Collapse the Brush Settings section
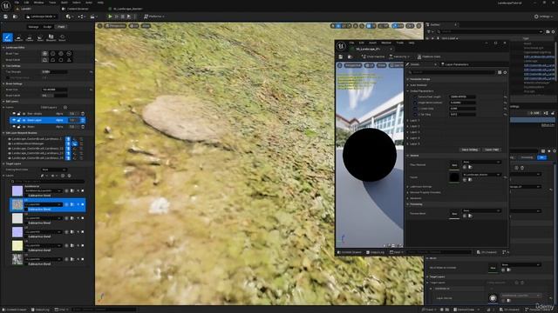This screenshot has height=313, width=558. click(3, 83)
